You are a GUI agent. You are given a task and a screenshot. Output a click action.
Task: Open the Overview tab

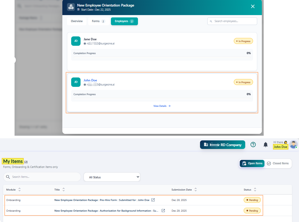tap(77, 21)
